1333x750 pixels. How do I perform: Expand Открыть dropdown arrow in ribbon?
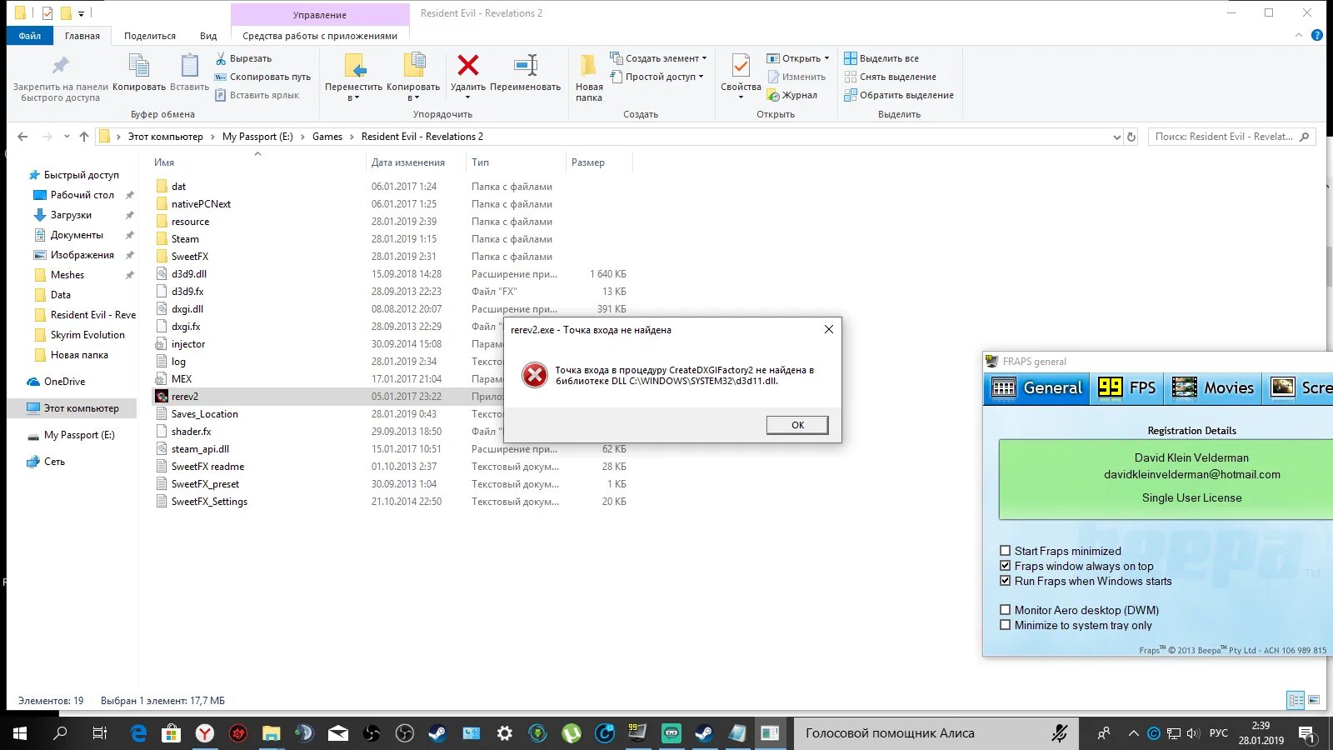[x=826, y=58]
